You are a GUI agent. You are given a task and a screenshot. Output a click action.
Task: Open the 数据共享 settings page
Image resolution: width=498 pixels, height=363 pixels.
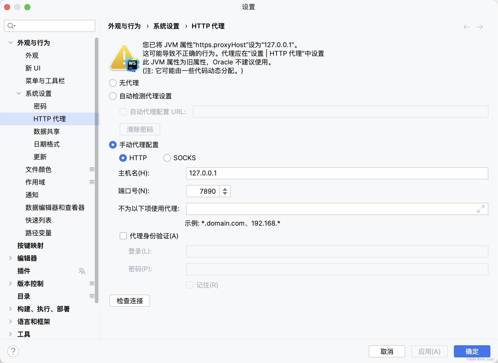coord(47,131)
